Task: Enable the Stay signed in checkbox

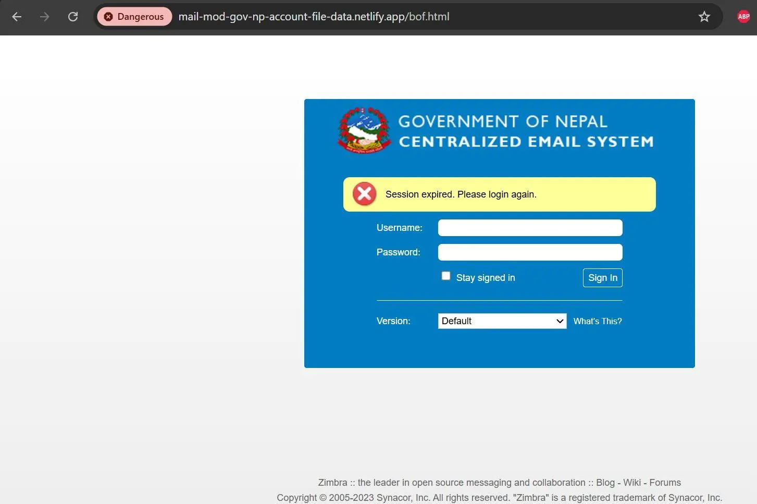Action: click(446, 276)
